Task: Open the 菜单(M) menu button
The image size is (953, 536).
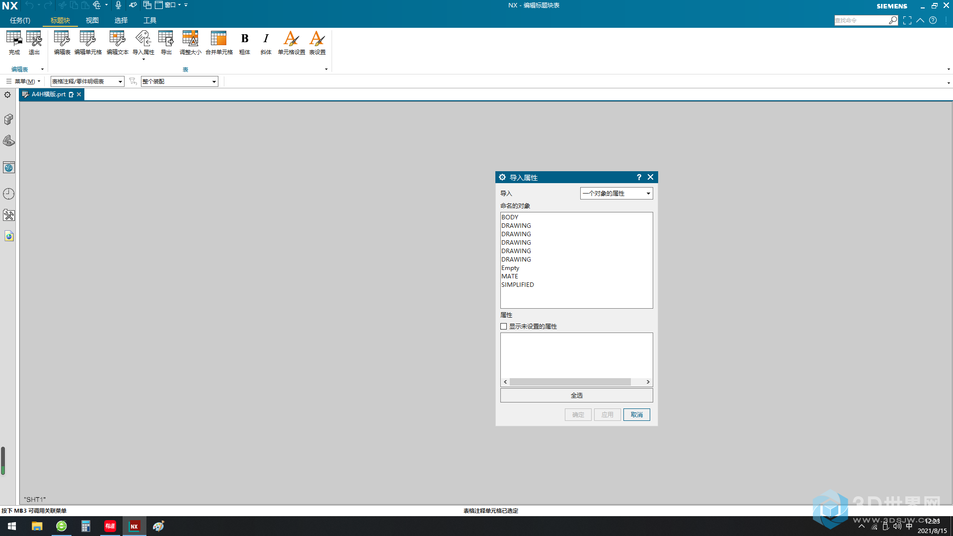Action: tap(23, 81)
